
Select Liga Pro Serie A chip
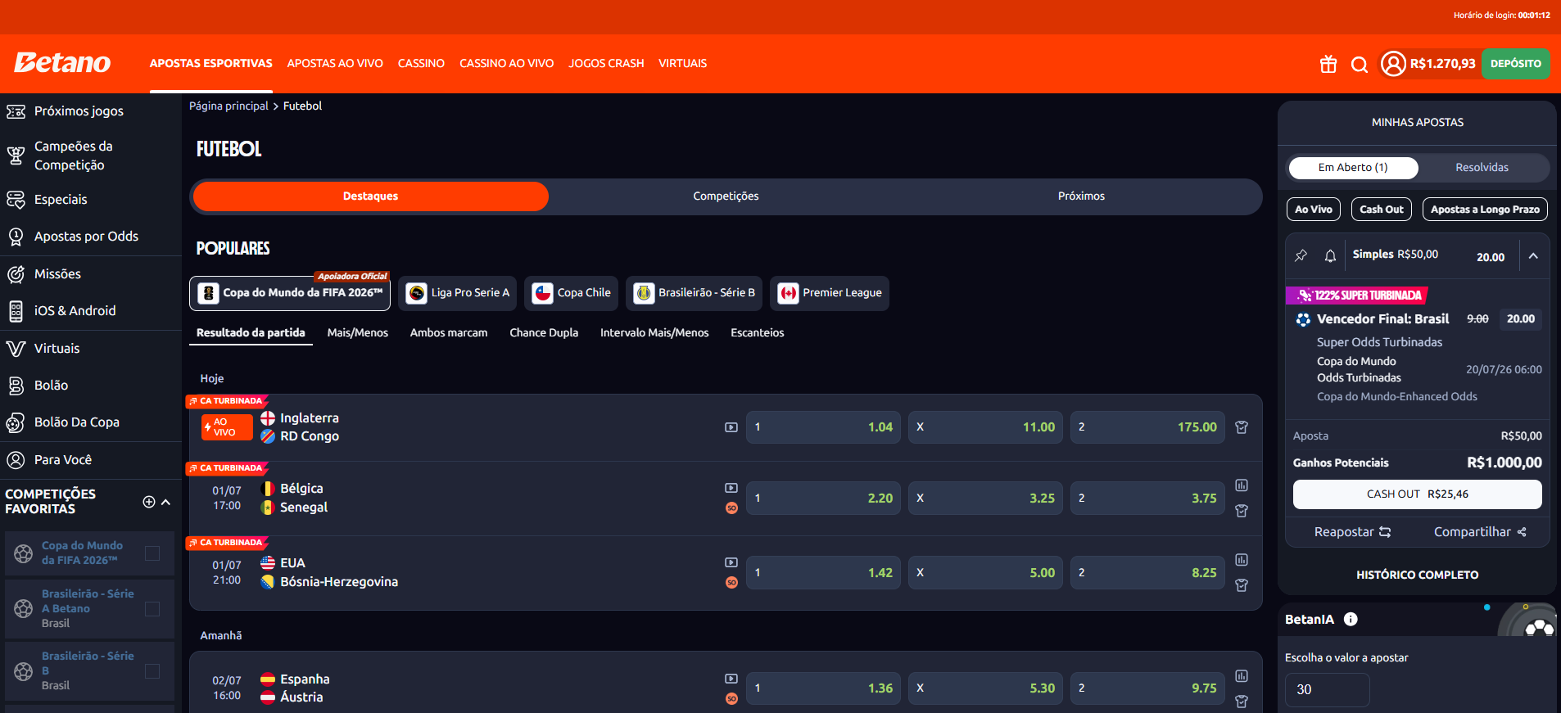457,293
